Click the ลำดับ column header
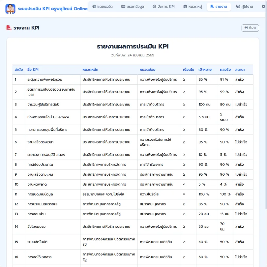The height and width of the screenshot is (267, 267). coord(19,70)
